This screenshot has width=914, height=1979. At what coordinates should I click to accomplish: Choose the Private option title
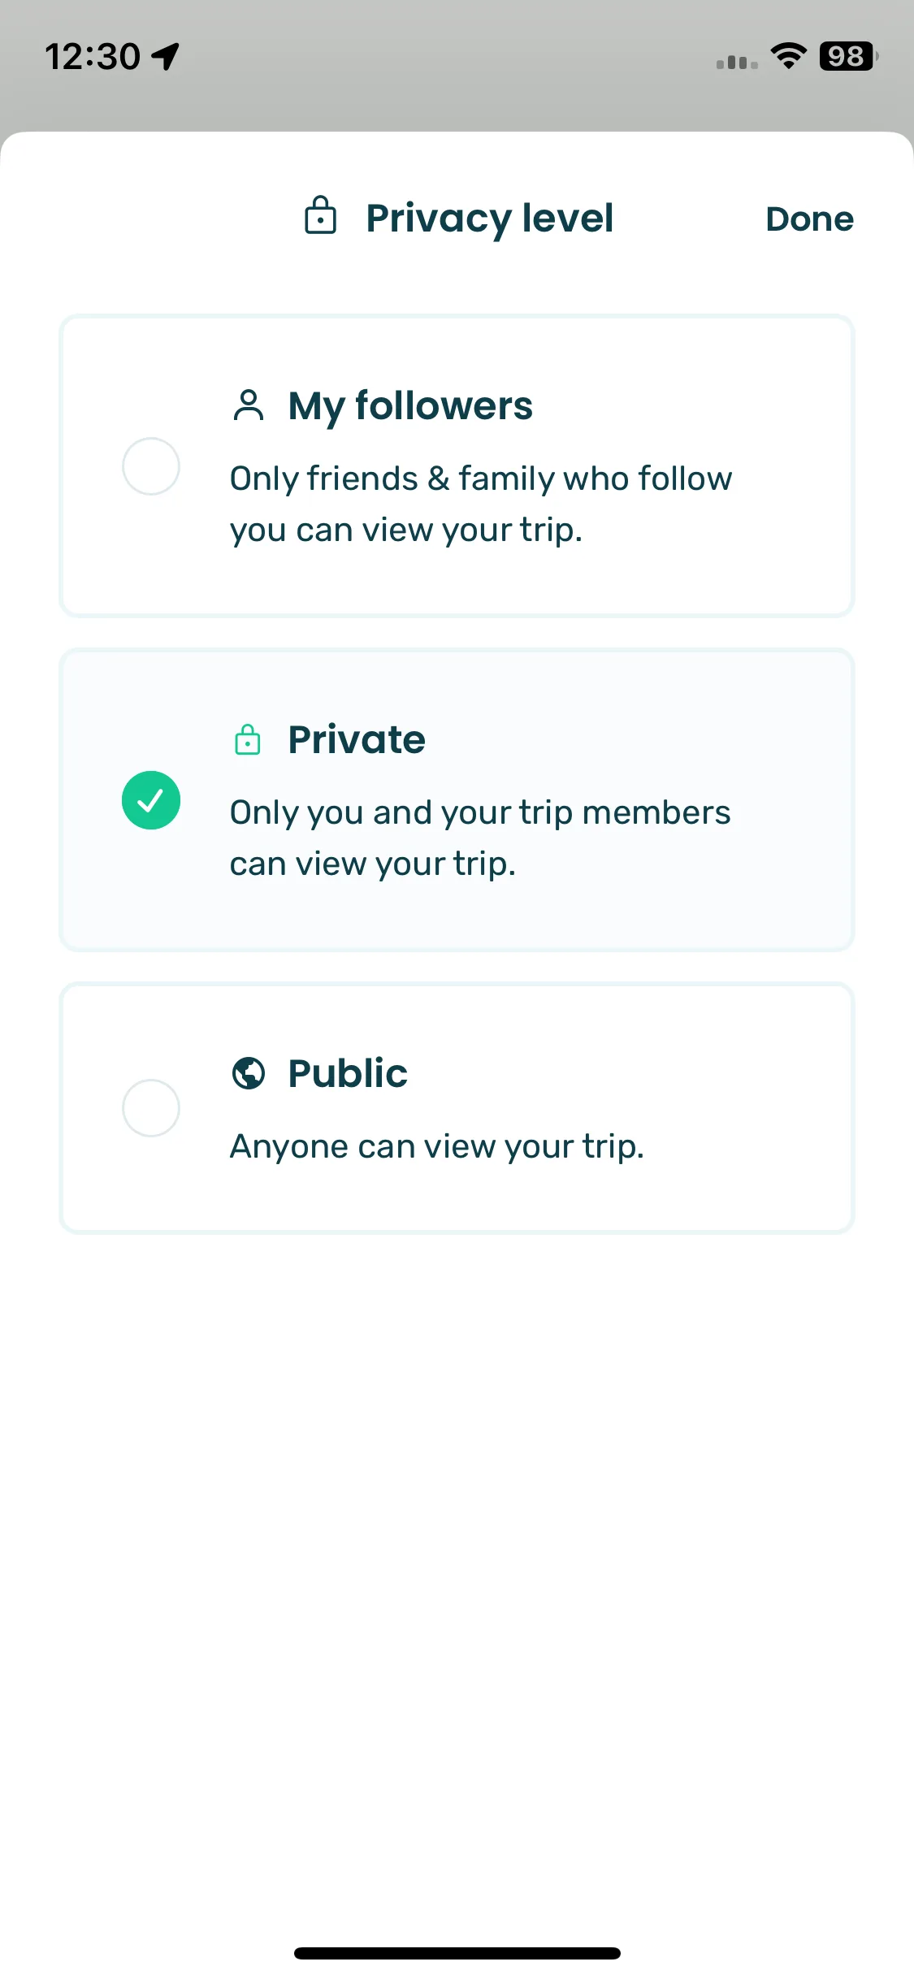click(x=357, y=739)
